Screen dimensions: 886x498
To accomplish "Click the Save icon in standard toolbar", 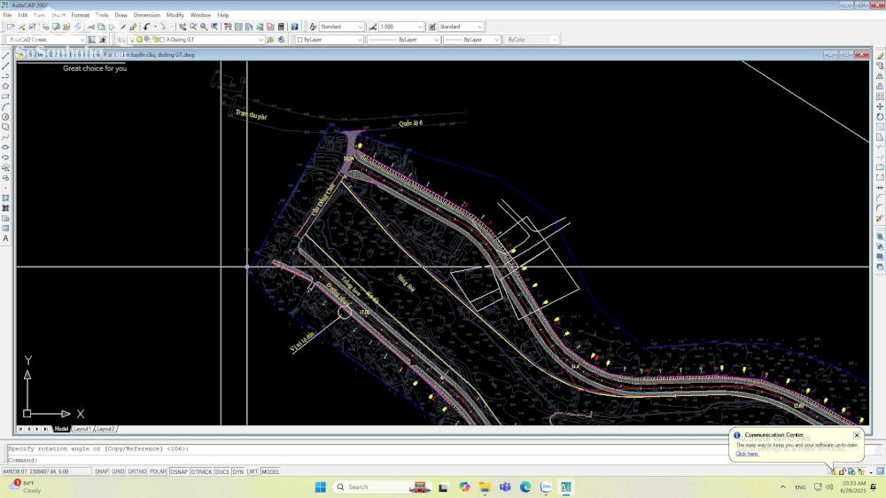I will (x=32, y=27).
